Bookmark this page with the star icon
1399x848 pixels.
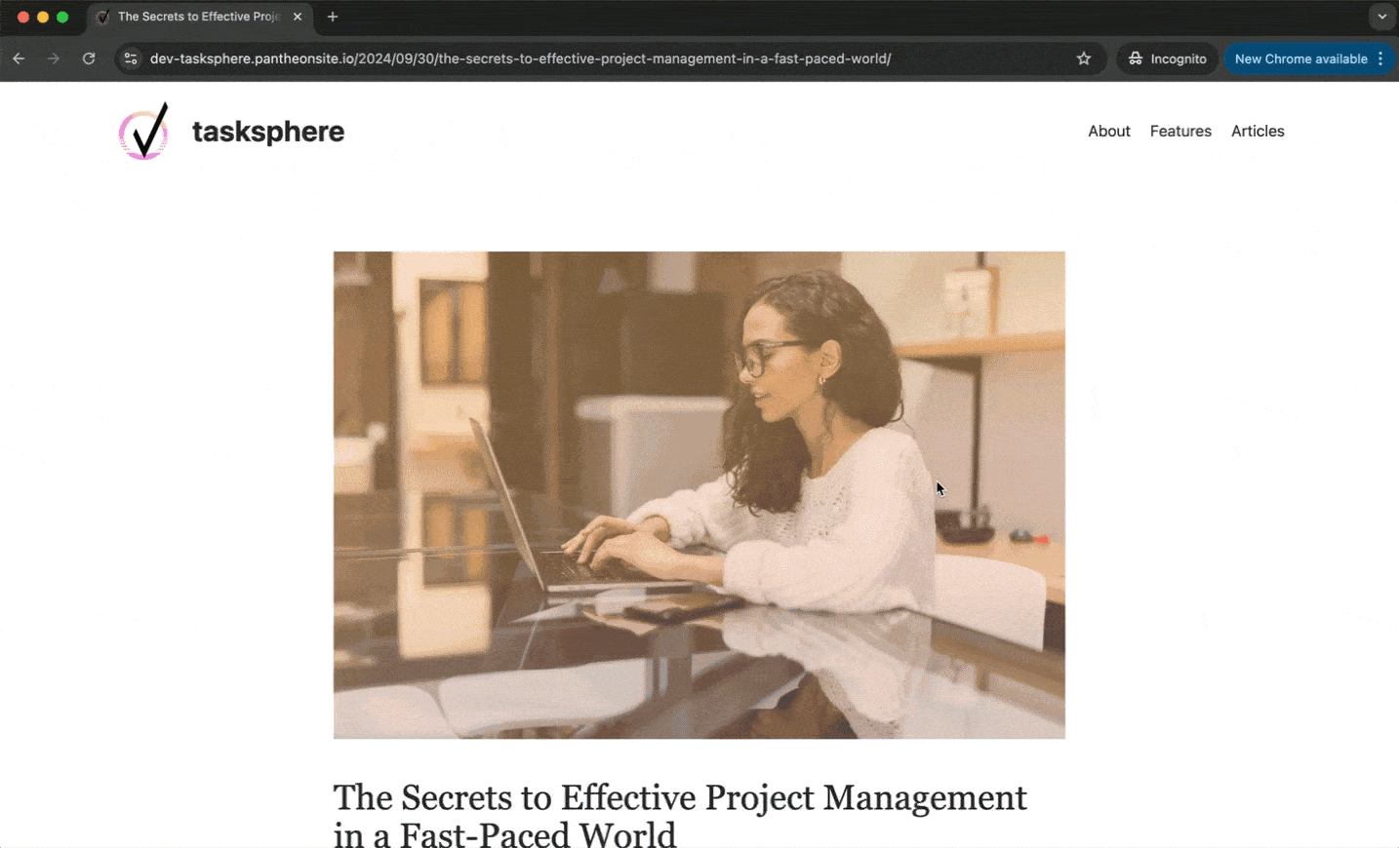[x=1084, y=58]
